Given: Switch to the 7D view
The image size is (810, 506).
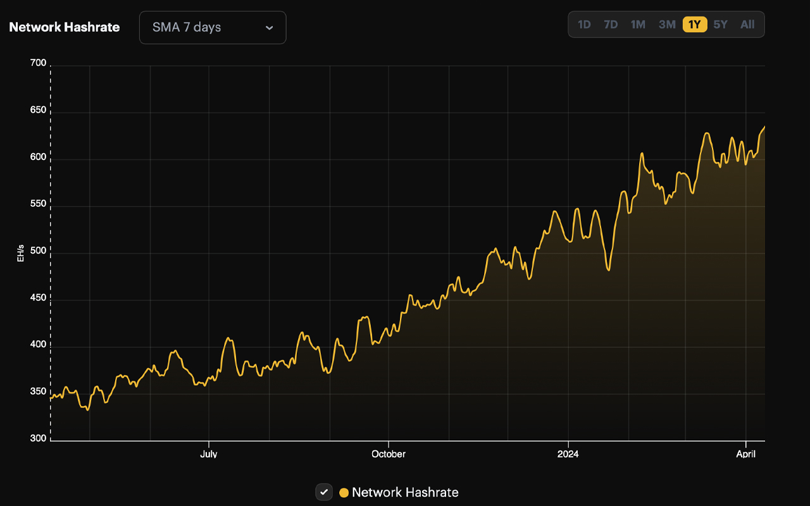Looking at the screenshot, I should (x=610, y=24).
